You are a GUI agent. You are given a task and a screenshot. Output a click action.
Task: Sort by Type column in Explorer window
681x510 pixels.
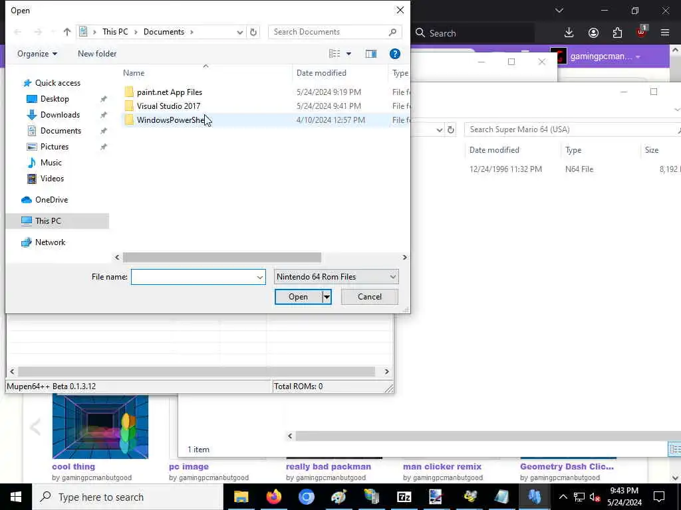[573, 150]
